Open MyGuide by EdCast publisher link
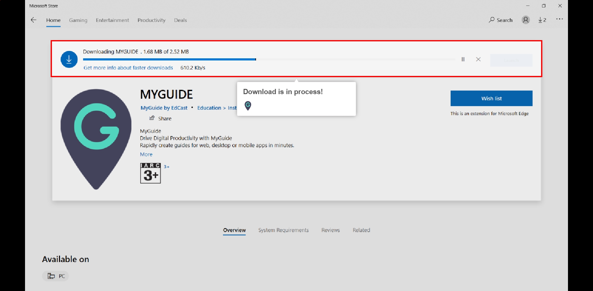This screenshot has height=291, width=593. tap(164, 108)
